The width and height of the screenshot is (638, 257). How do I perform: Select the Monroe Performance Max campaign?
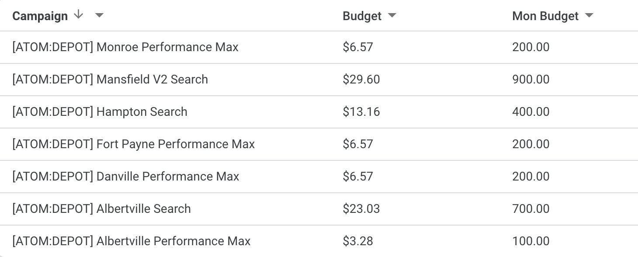pos(125,47)
